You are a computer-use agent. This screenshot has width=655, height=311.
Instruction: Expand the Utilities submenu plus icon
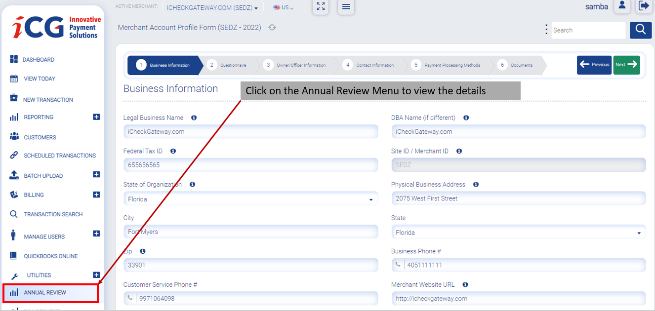click(x=96, y=275)
